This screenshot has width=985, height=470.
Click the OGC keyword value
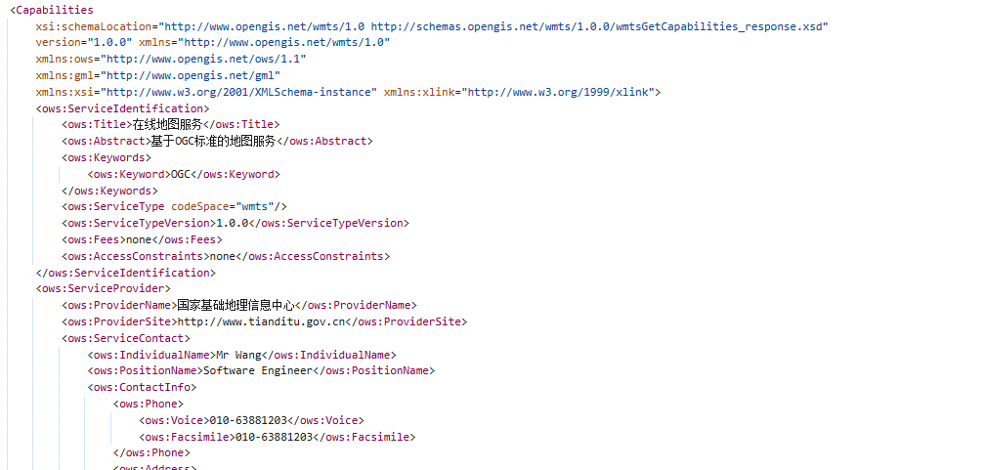point(180,174)
